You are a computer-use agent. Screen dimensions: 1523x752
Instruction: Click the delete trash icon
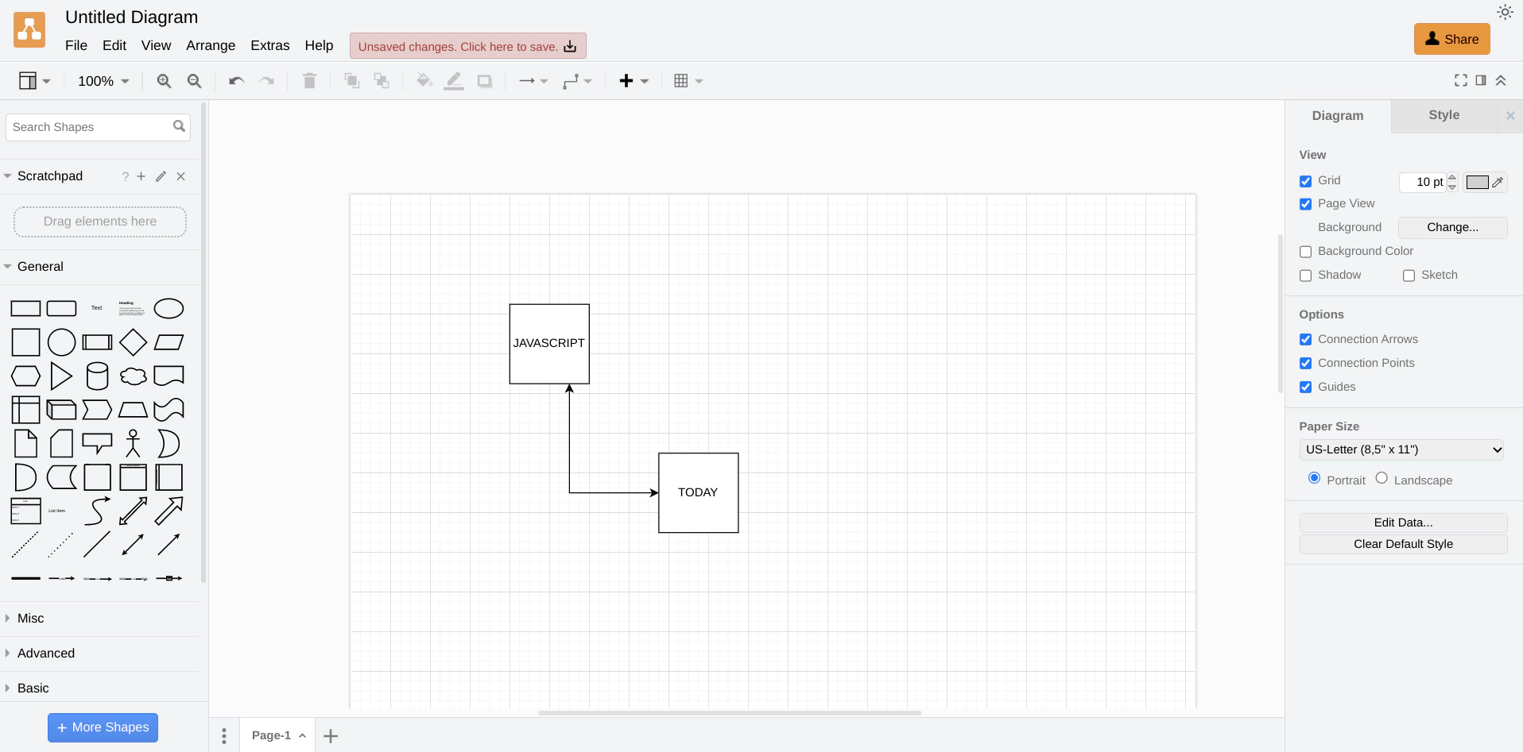(x=310, y=81)
